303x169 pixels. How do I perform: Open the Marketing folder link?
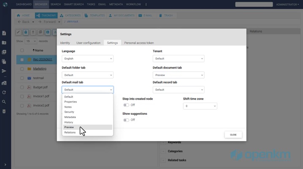point(40,69)
